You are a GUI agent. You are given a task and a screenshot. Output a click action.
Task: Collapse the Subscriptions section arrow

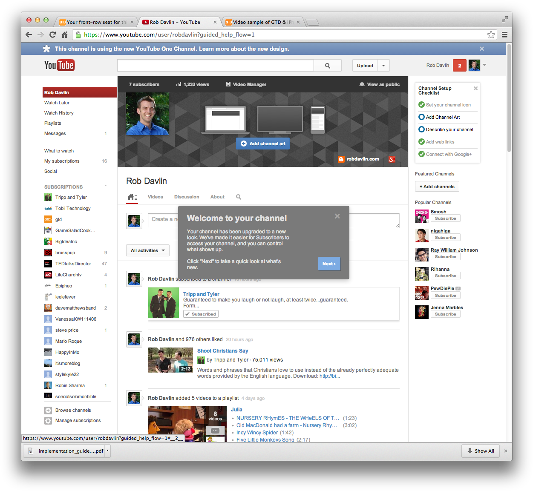tap(106, 186)
